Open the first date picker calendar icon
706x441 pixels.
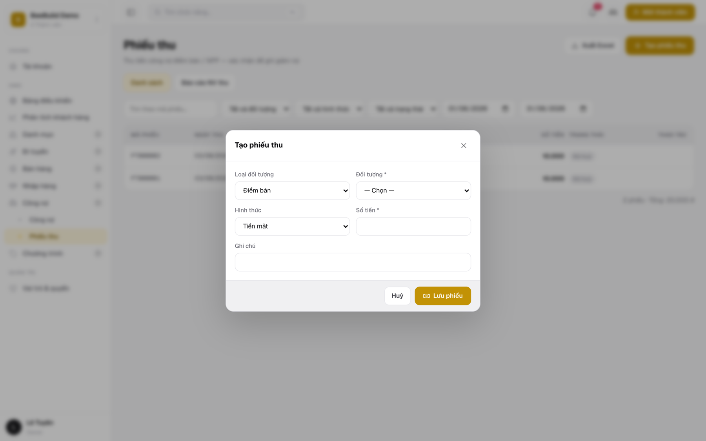pyautogui.click(x=505, y=109)
